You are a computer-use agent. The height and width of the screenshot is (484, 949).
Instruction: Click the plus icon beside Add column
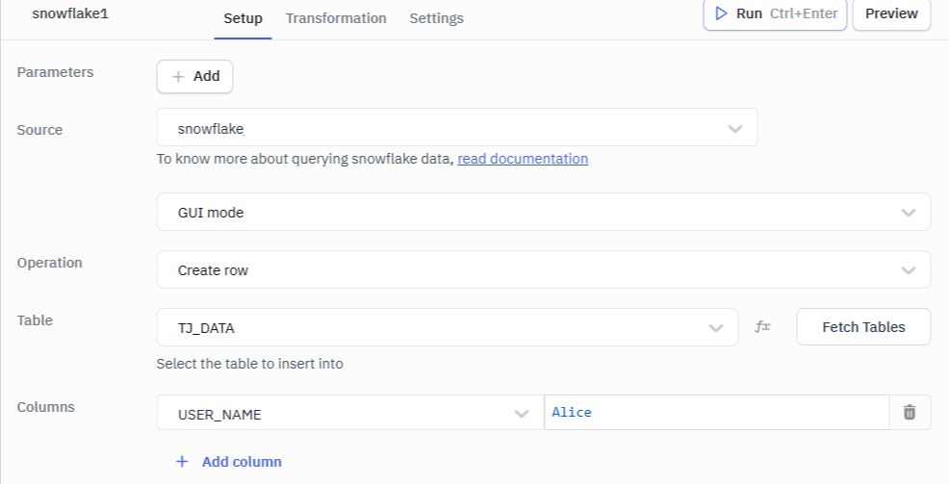[182, 462]
